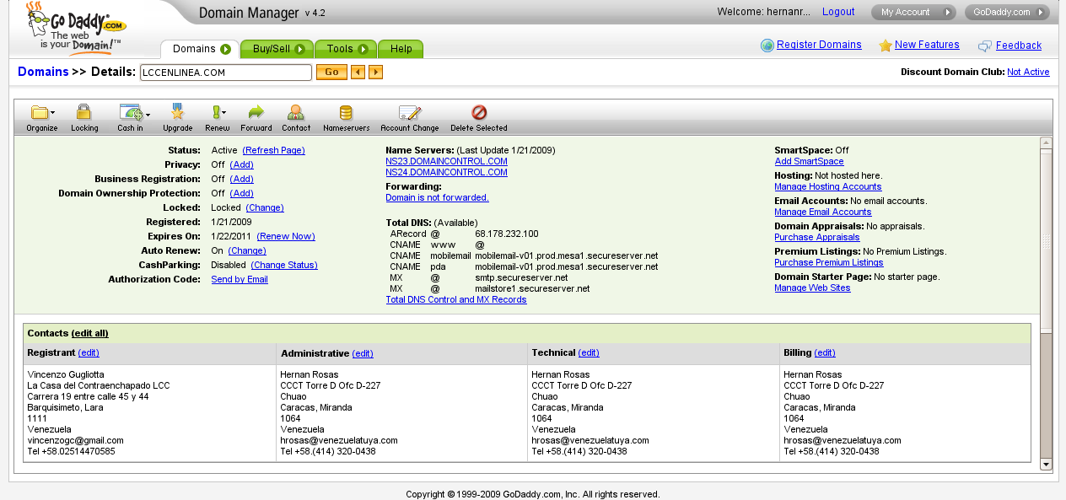Follow the Domain is not forwarded link
The height and width of the screenshot is (500, 1066).
[437, 197]
